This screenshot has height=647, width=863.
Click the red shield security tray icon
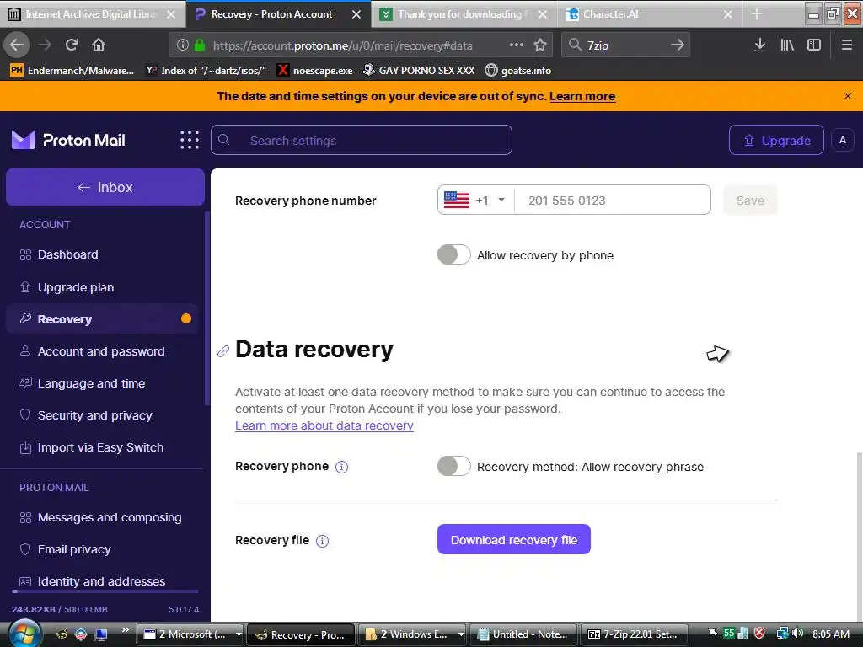tap(759, 634)
